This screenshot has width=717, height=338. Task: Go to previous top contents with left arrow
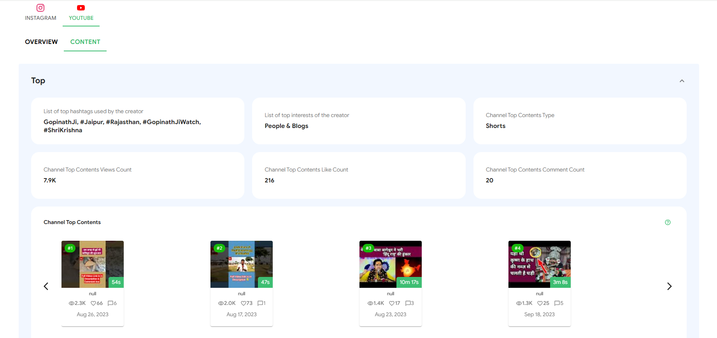[x=46, y=286]
